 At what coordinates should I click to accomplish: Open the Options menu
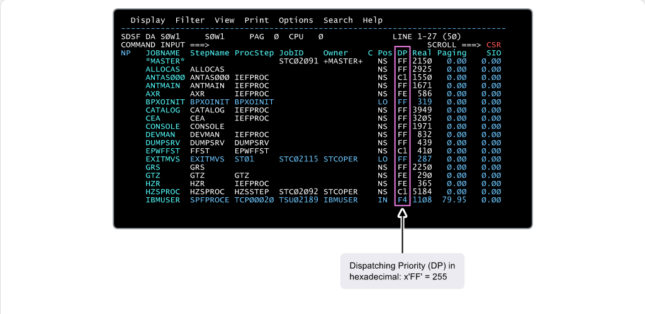296,20
